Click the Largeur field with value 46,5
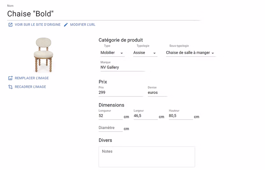Image resolution: width=265 pixels, height=170 pixels. (145, 116)
